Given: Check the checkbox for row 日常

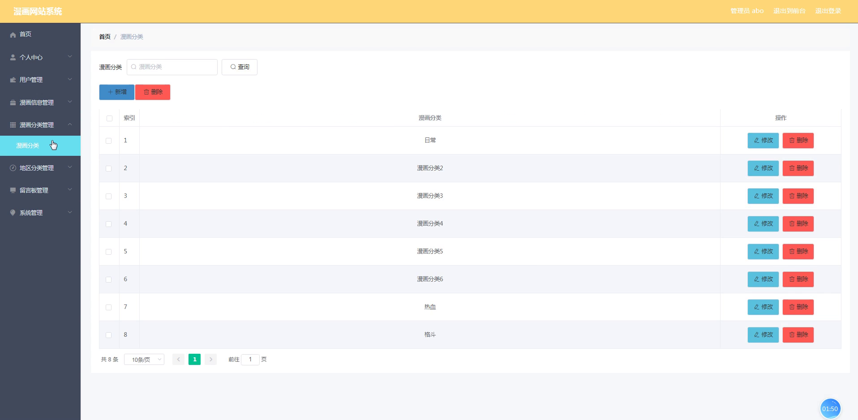Looking at the screenshot, I should (108, 141).
